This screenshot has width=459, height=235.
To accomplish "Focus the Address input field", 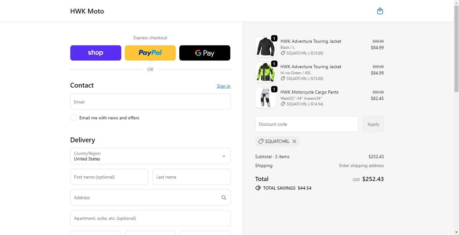I will (x=150, y=197).
